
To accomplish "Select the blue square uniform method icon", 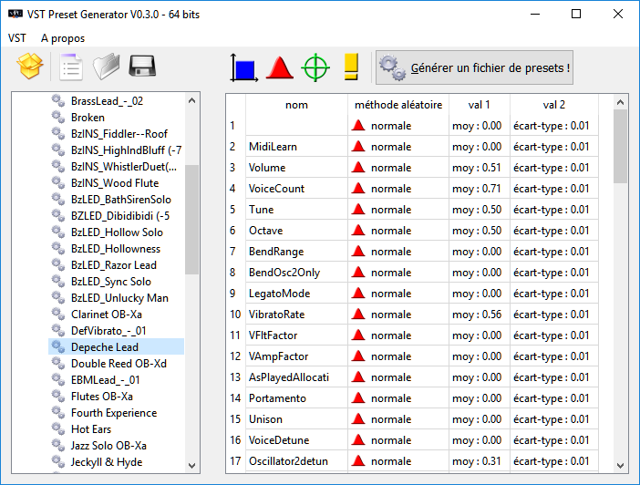I will pos(244,67).
